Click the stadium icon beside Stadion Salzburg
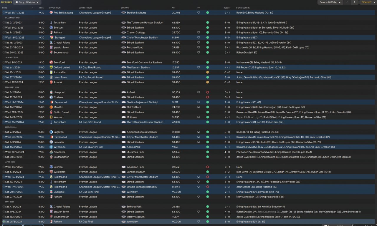The width and height of the screenshot is (377, 226). pos(124,13)
